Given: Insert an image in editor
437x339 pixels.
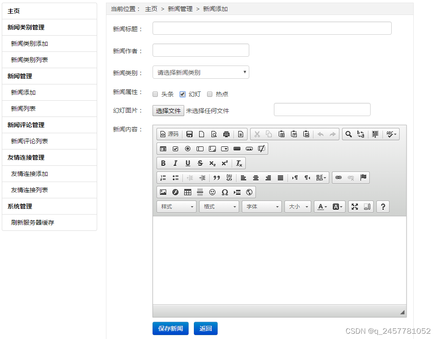Looking at the screenshot, I should 163,192.
